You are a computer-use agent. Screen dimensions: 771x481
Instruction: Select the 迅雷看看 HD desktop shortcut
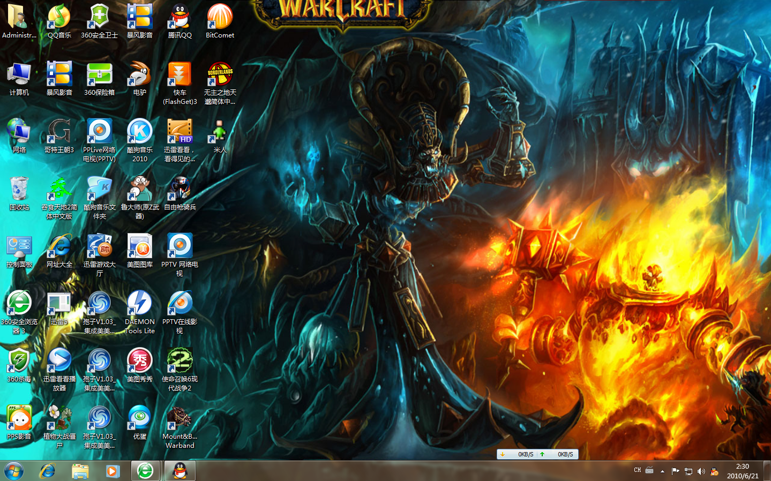click(179, 140)
